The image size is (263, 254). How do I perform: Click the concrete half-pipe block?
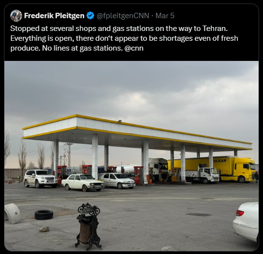[12, 213]
